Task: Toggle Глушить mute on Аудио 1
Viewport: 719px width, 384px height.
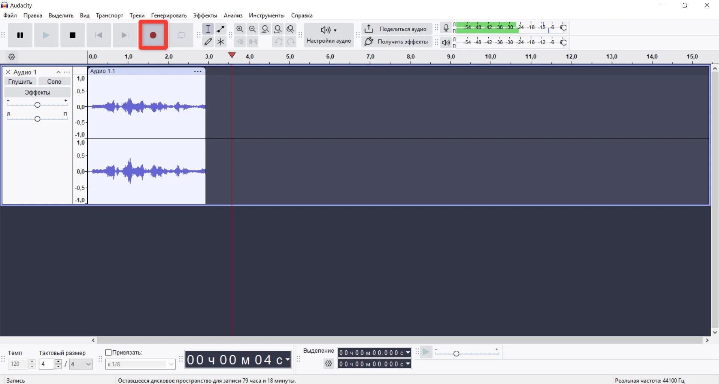Action: click(x=20, y=82)
